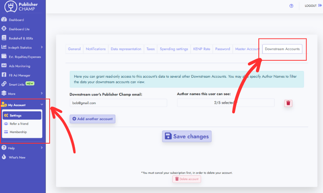Collapse the My Account section chevron
The width and height of the screenshot is (323, 193).
pos(42,105)
